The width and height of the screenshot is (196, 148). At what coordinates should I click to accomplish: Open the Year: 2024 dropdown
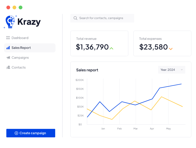coord(171,70)
